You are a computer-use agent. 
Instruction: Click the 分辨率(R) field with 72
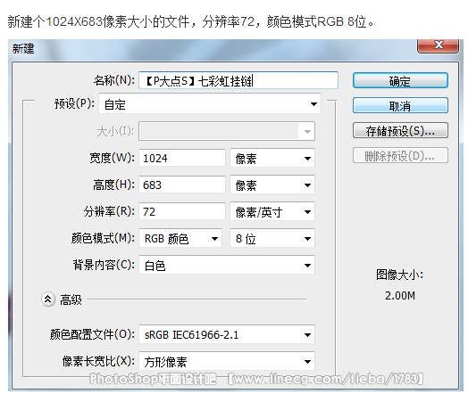click(182, 211)
